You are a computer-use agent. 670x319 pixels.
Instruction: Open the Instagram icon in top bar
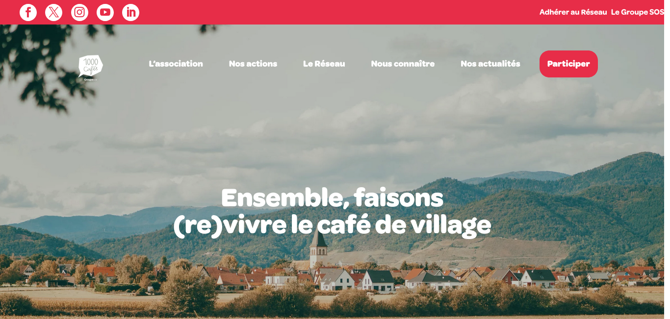[79, 12]
